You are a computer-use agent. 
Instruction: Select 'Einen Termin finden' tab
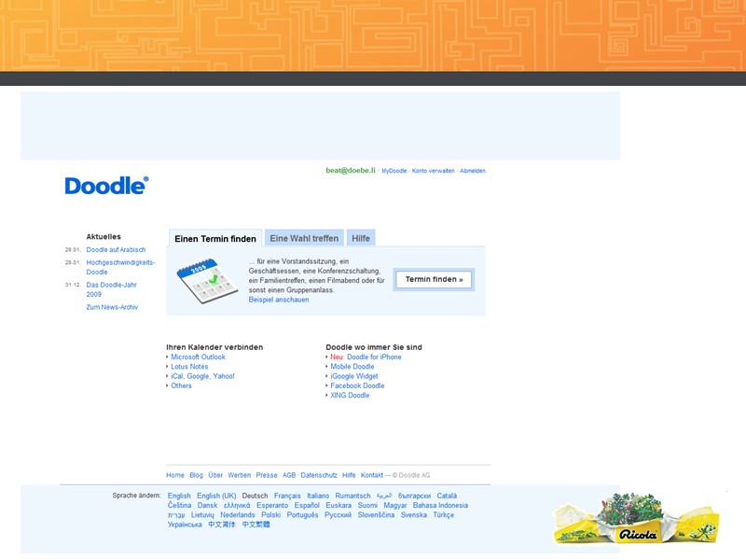click(215, 239)
